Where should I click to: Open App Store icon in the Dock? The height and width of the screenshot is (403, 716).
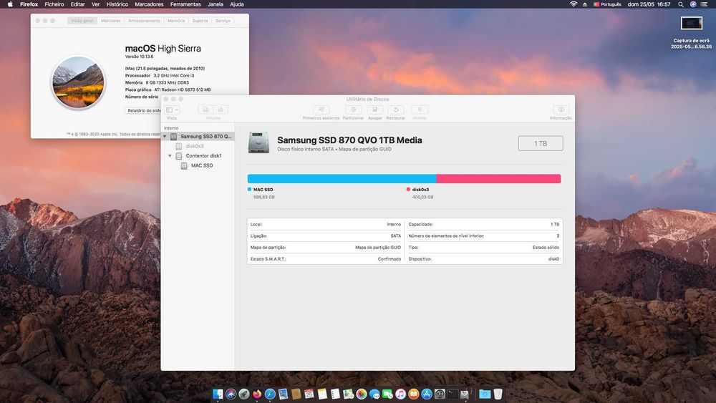[427, 394]
